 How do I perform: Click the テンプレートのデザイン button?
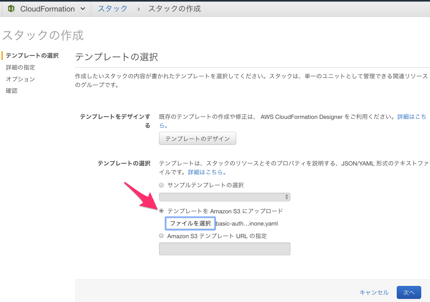tap(197, 138)
